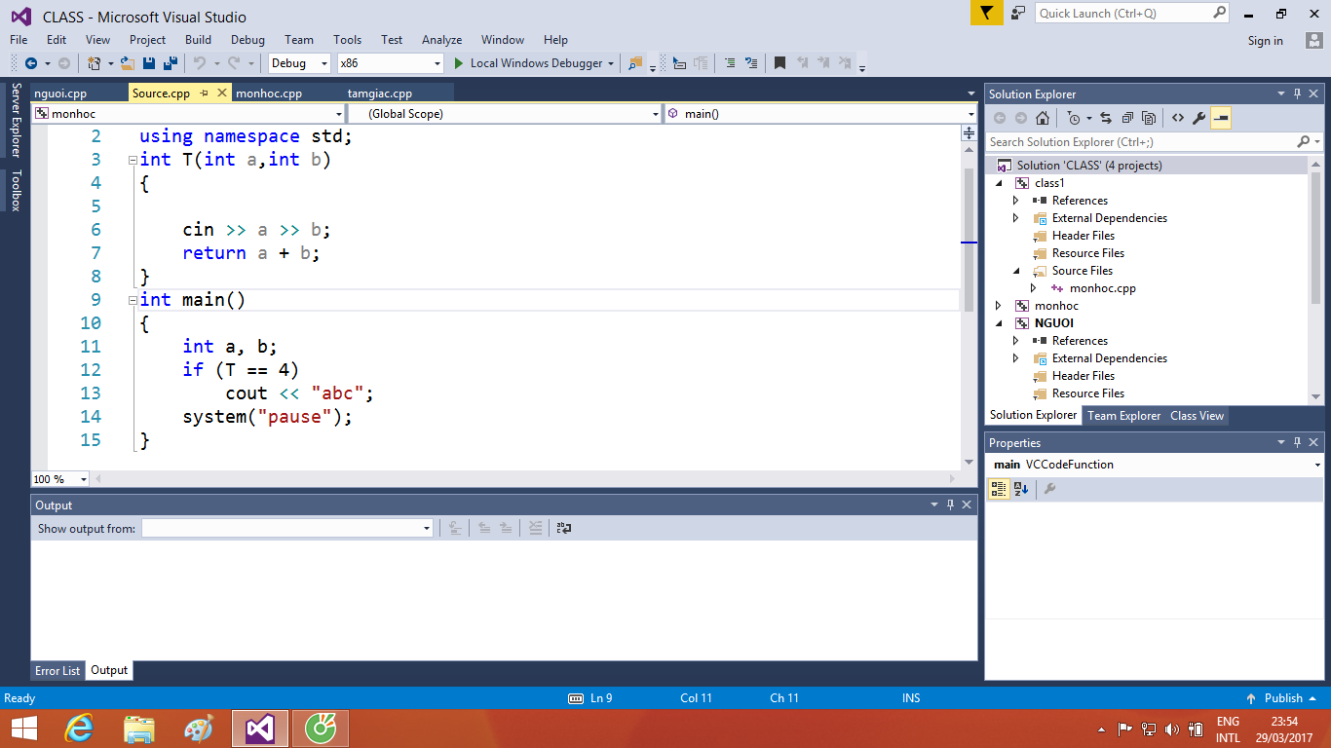Start debugging with the green play arrow
The image size is (1331, 748).
[x=459, y=63]
